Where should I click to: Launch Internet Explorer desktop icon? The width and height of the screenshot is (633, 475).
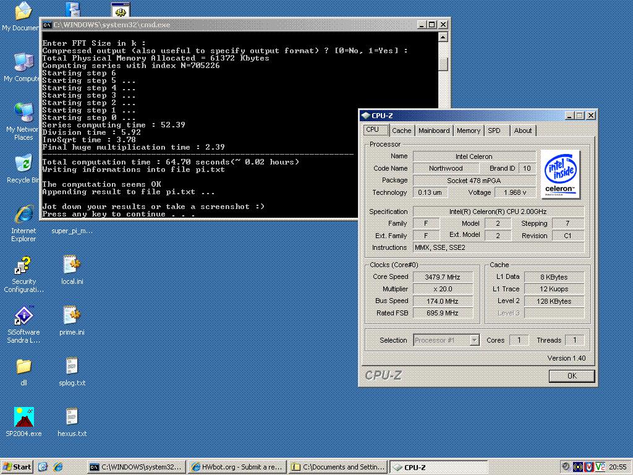pyautogui.click(x=23, y=215)
